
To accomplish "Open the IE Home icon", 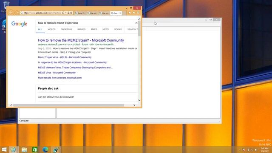I will click(x=130, y=13).
